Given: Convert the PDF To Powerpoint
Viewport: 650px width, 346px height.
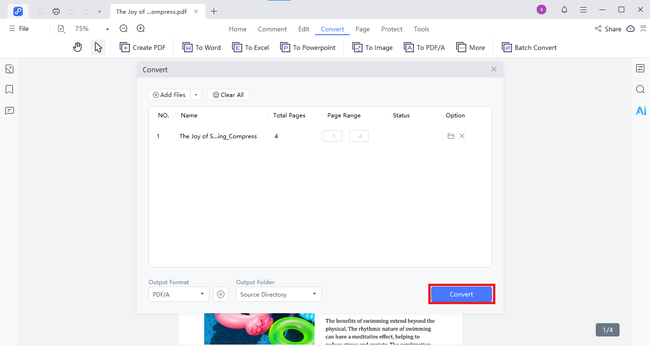Looking at the screenshot, I should coord(307,47).
